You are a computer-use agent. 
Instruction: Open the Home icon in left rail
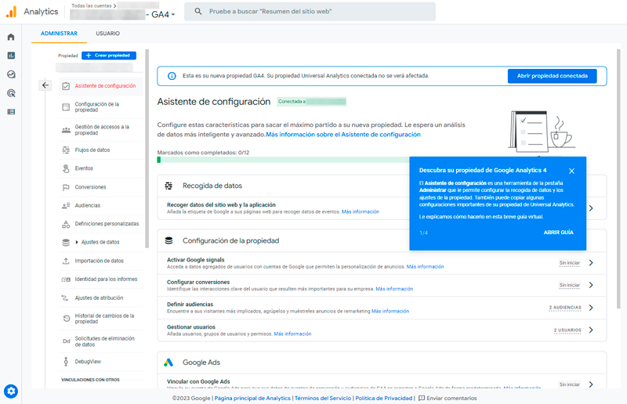11,37
